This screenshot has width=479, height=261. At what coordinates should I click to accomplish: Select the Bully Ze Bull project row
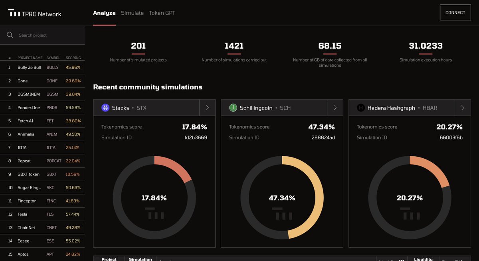42,68
